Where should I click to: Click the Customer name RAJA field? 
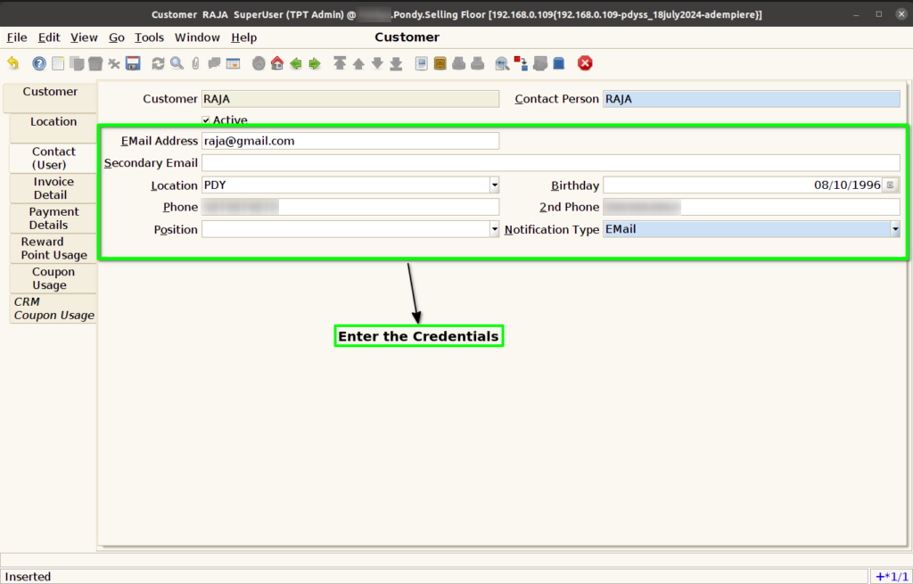coord(350,99)
